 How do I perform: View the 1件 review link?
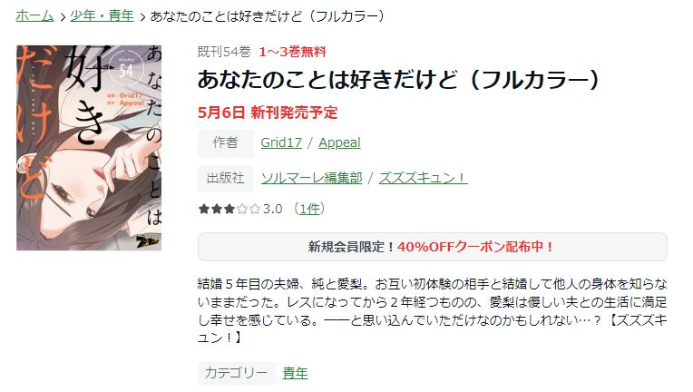point(309,209)
